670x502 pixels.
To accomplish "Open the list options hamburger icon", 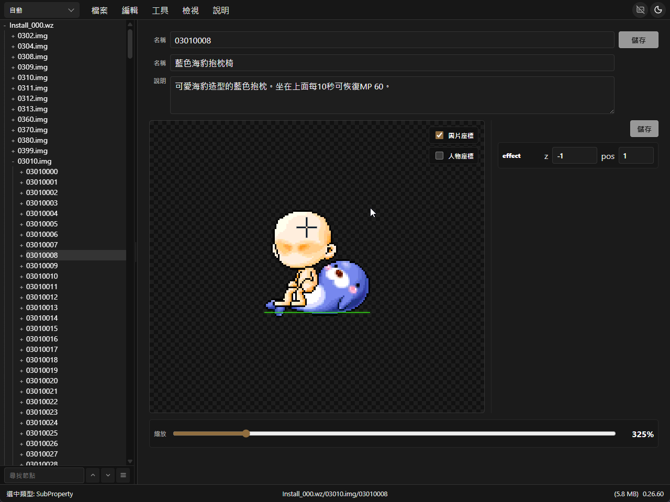I will [123, 475].
